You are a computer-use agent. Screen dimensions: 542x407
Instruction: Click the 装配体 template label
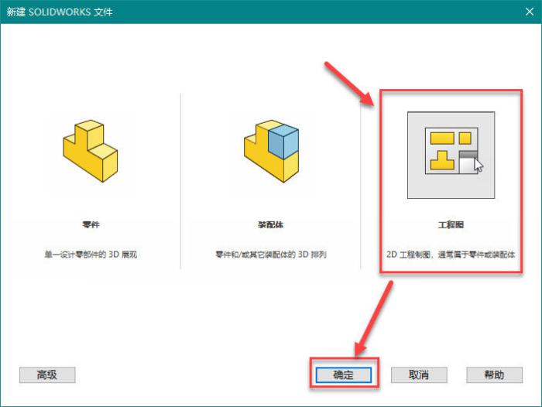coord(270,225)
